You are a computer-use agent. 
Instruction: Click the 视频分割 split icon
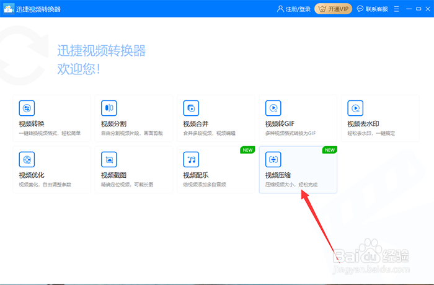coord(109,108)
